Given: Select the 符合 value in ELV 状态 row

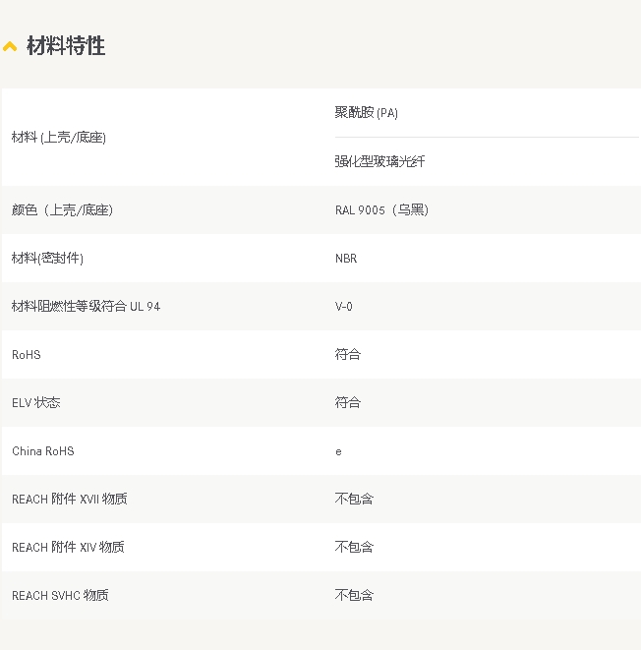Looking at the screenshot, I should point(348,402).
